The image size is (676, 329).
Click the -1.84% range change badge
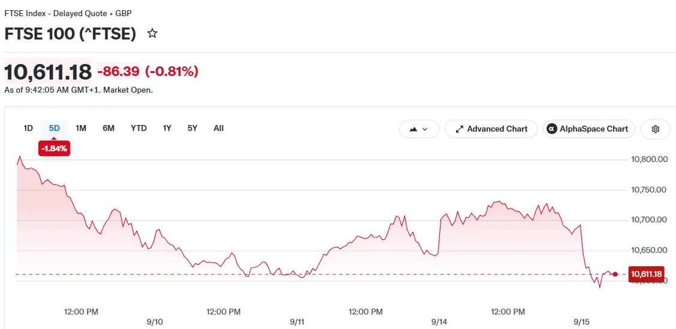tap(55, 149)
